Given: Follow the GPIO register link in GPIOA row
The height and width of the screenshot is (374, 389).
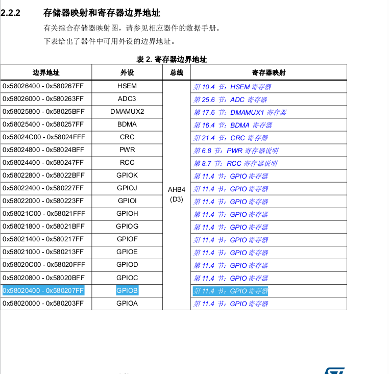Looking at the screenshot, I should click(x=231, y=304).
